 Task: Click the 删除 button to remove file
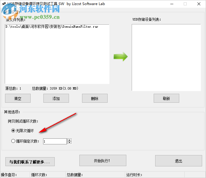[95, 98]
